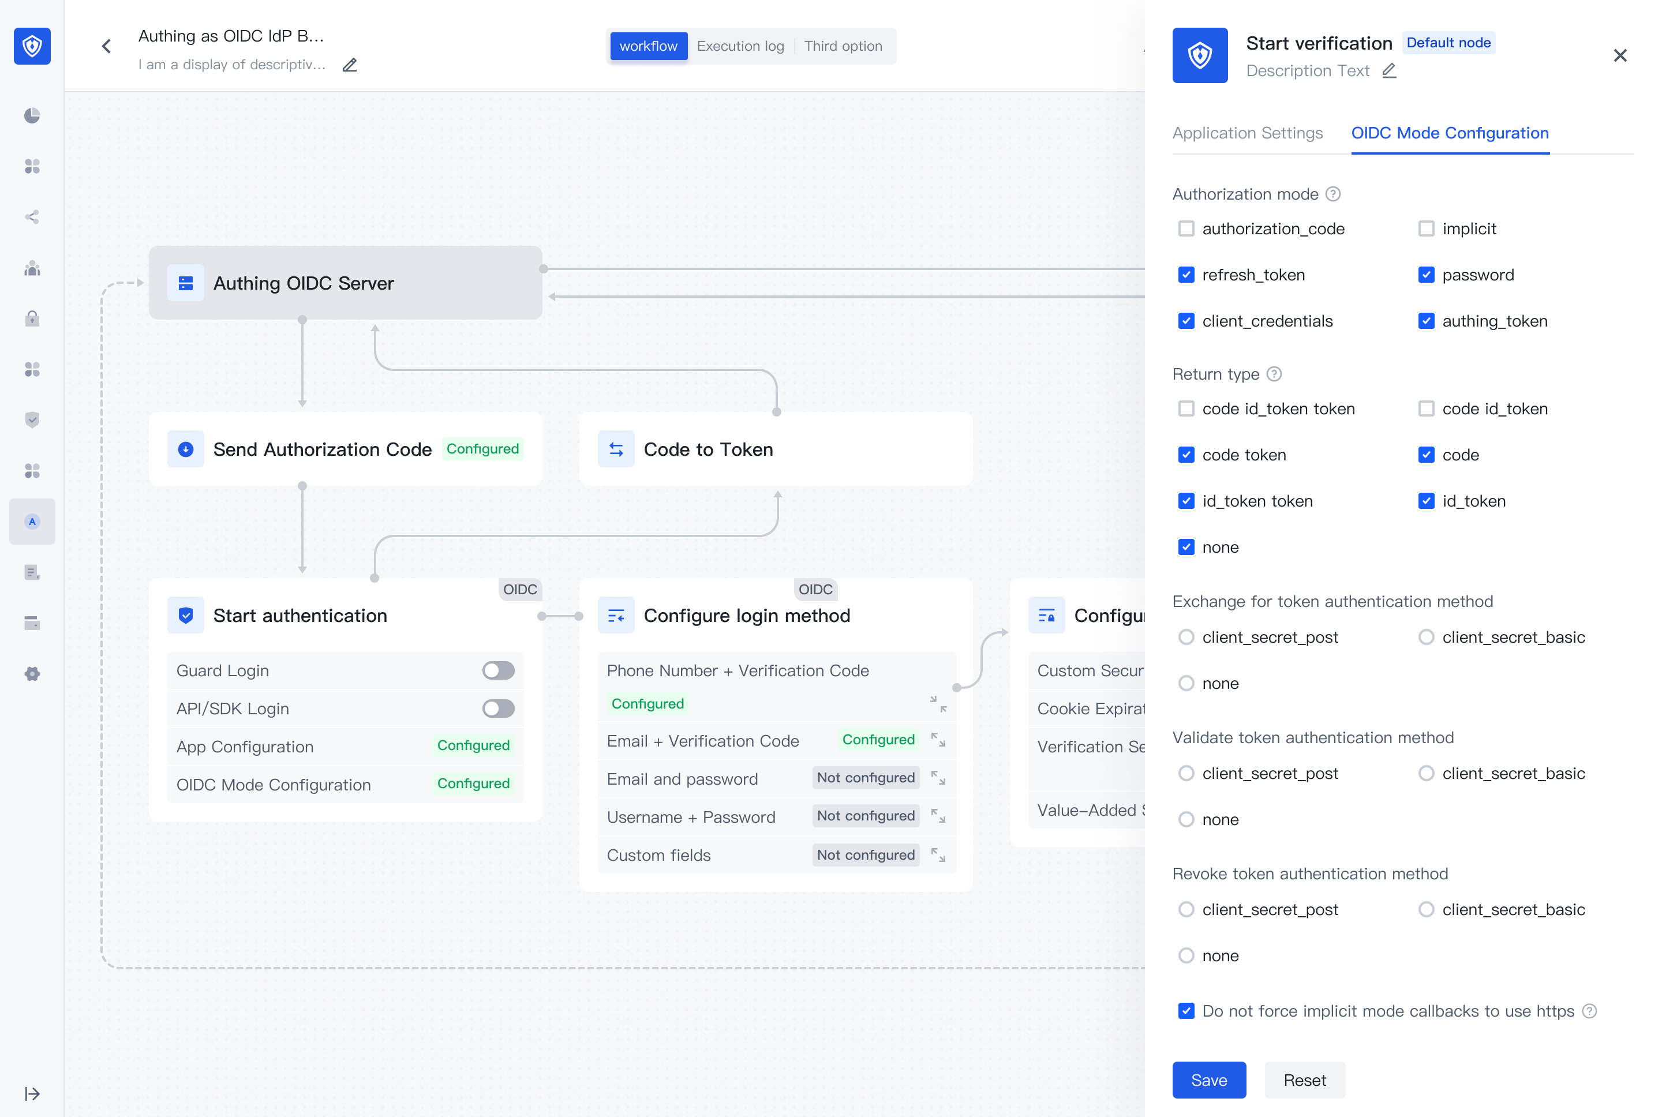This screenshot has width=1662, height=1117.
Task: Open the Application Settings tab
Action: click(1248, 133)
